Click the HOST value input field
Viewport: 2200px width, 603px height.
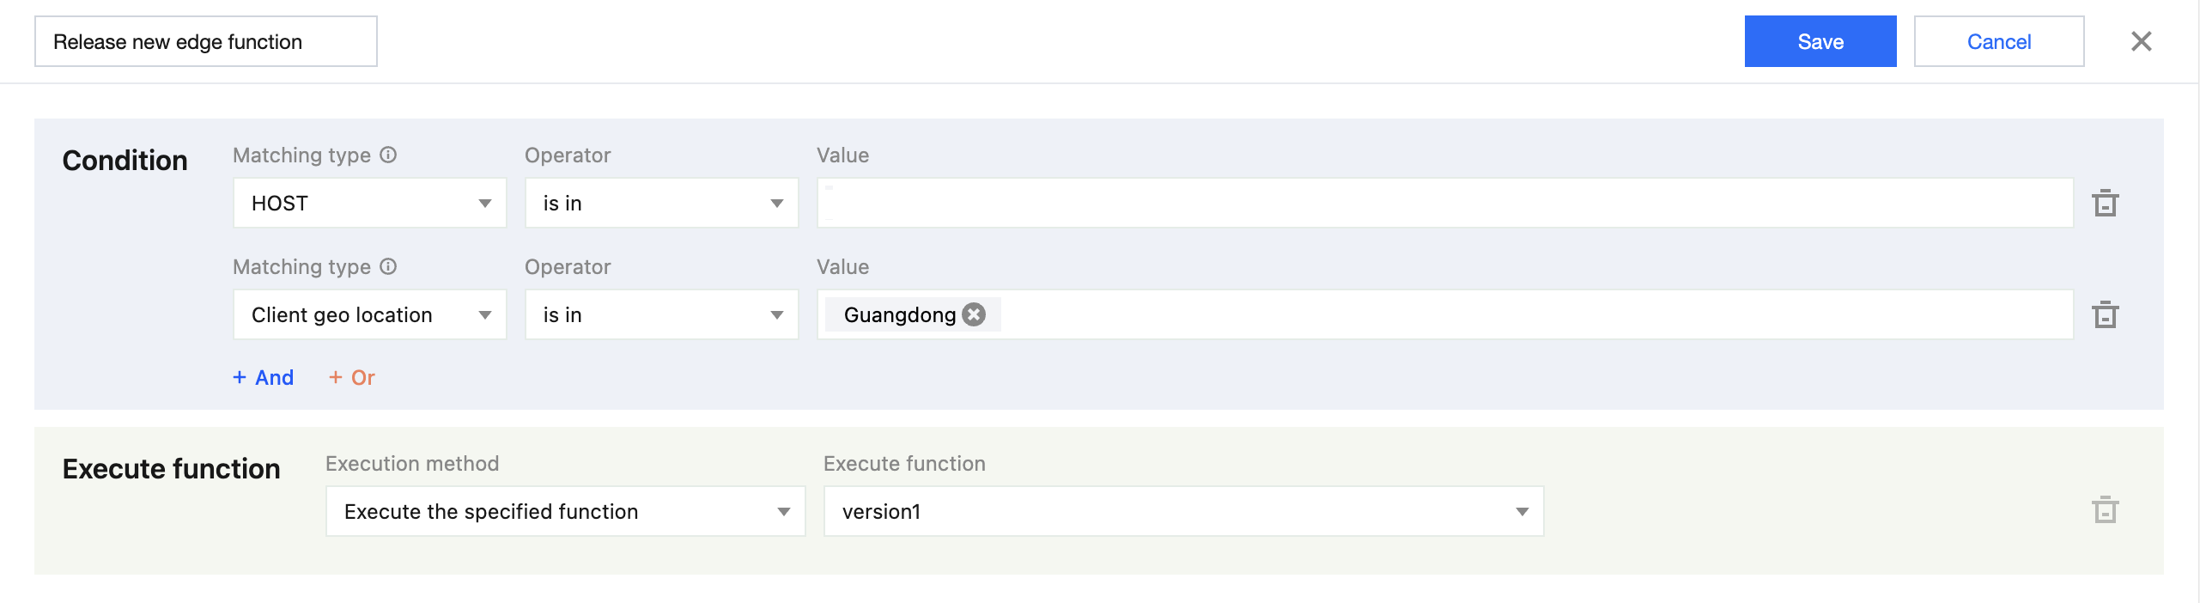pyautogui.click(x=1444, y=204)
